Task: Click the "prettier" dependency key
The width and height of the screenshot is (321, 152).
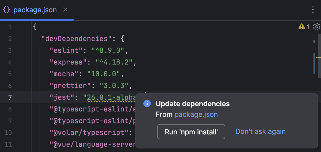Action: point(70,86)
